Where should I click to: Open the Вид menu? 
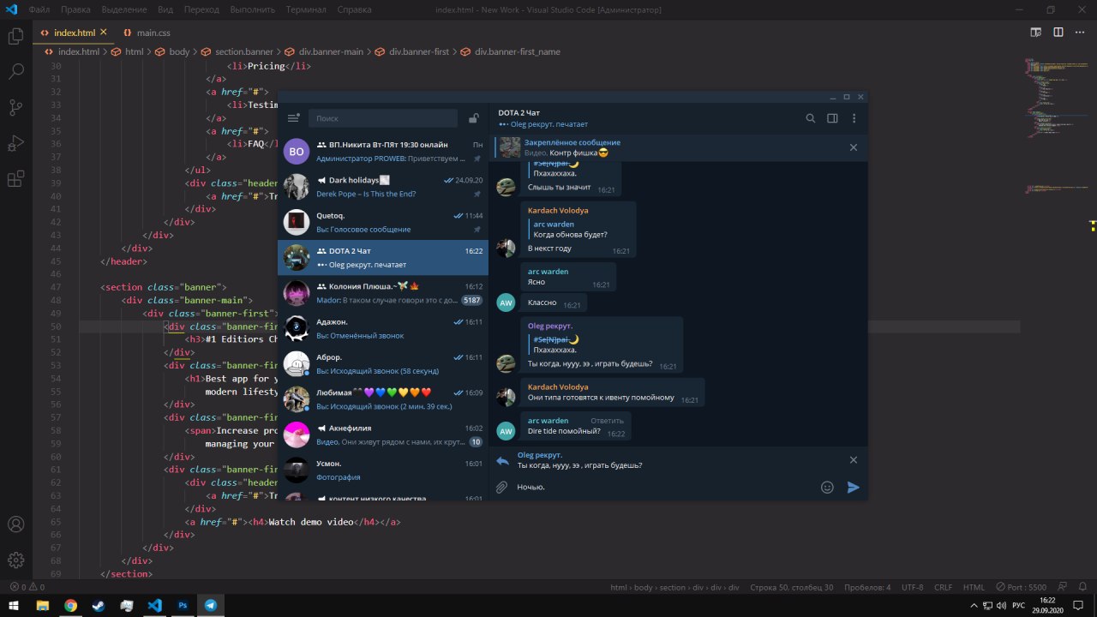pyautogui.click(x=165, y=9)
